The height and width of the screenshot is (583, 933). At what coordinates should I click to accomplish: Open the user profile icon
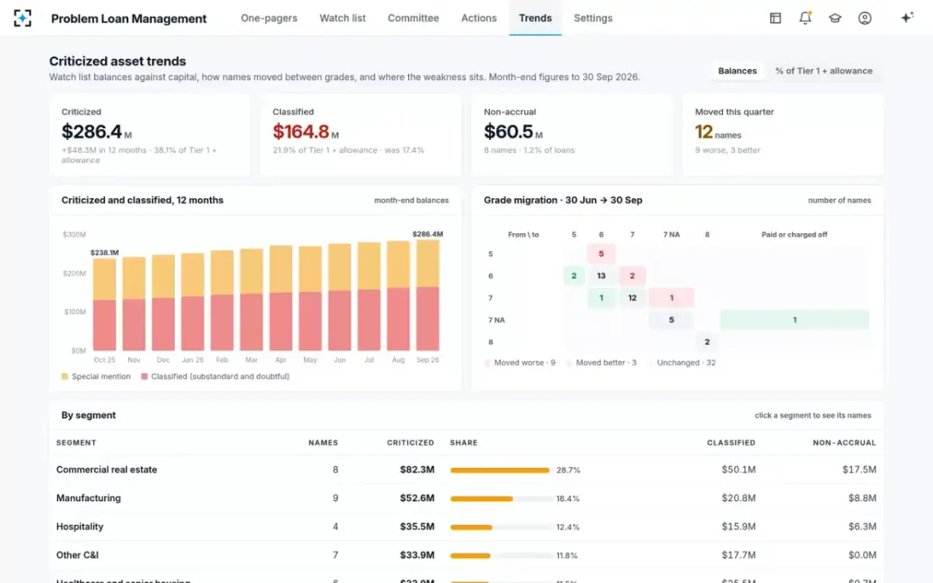(x=865, y=18)
